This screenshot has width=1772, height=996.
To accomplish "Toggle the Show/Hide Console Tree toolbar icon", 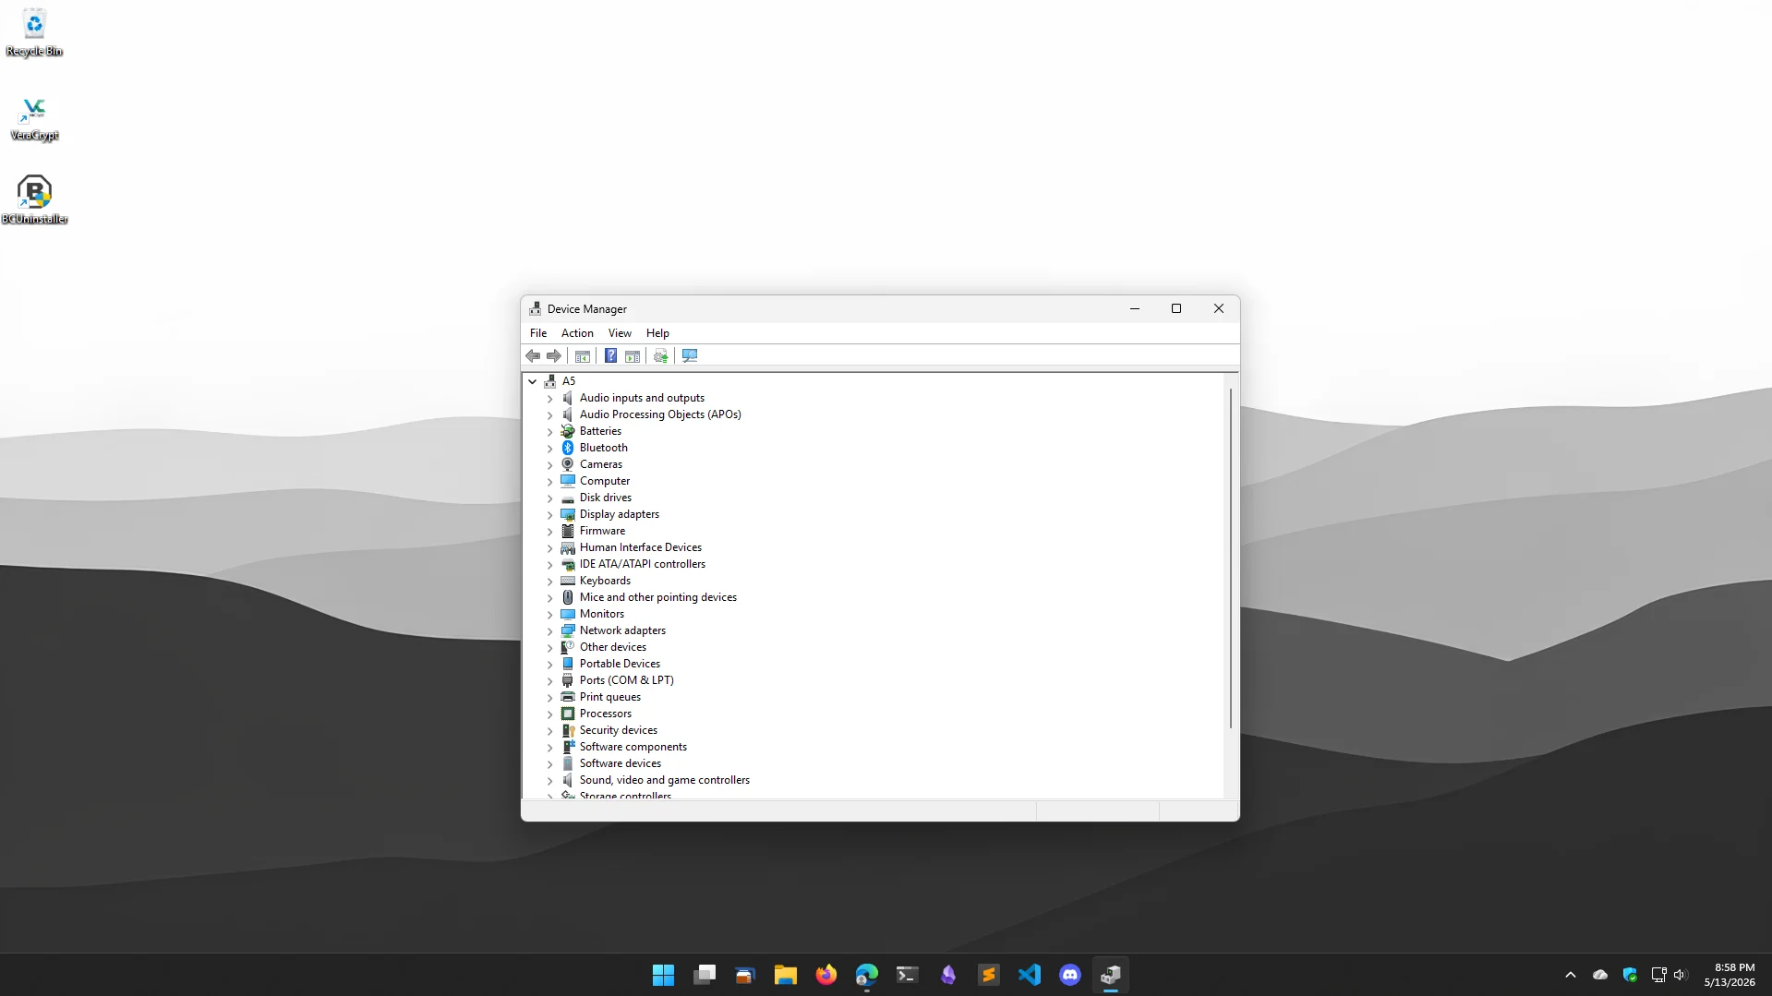I will 583,356.
